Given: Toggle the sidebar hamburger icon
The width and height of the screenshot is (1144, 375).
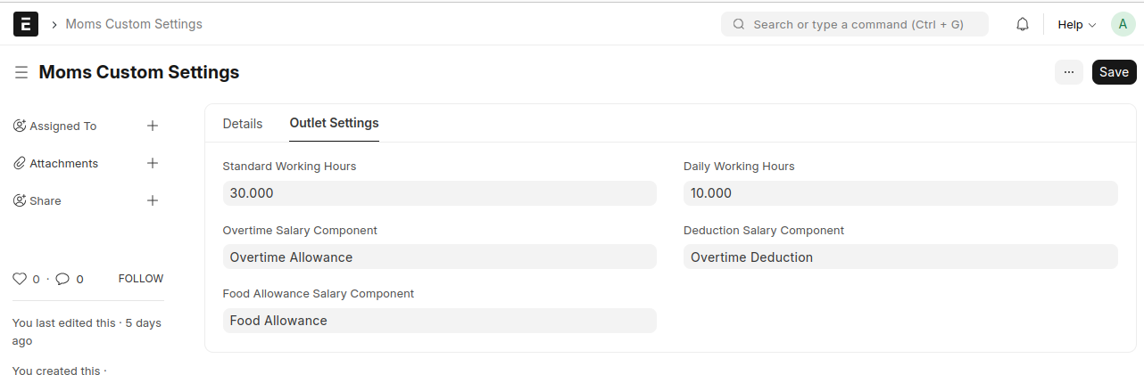Looking at the screenshot, I should (21, 72).
